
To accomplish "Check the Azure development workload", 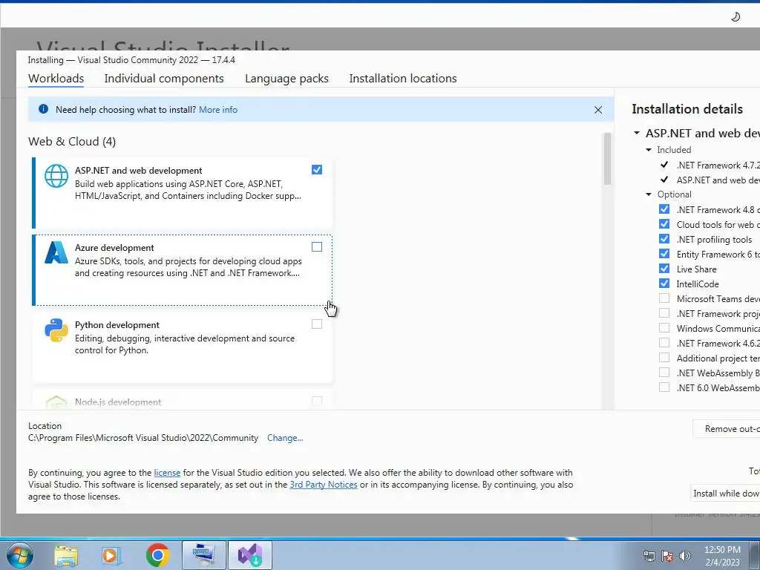I will 316,246.
